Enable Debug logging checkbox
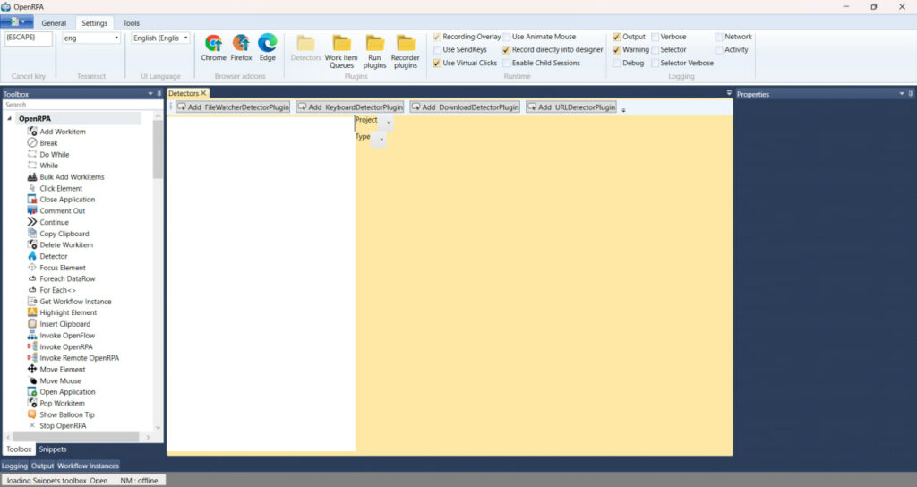 click(616, 63)
